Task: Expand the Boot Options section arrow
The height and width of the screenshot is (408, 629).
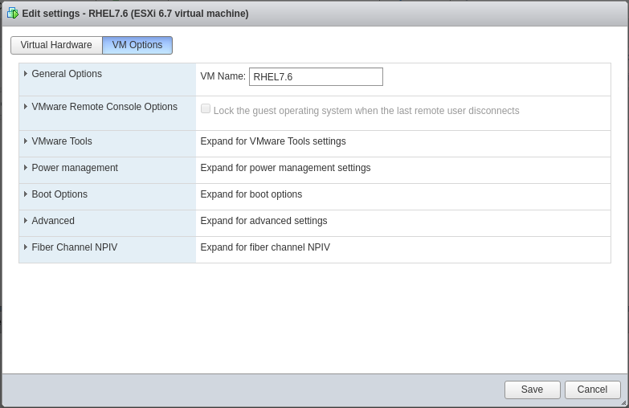Action: tap(26, 194)
